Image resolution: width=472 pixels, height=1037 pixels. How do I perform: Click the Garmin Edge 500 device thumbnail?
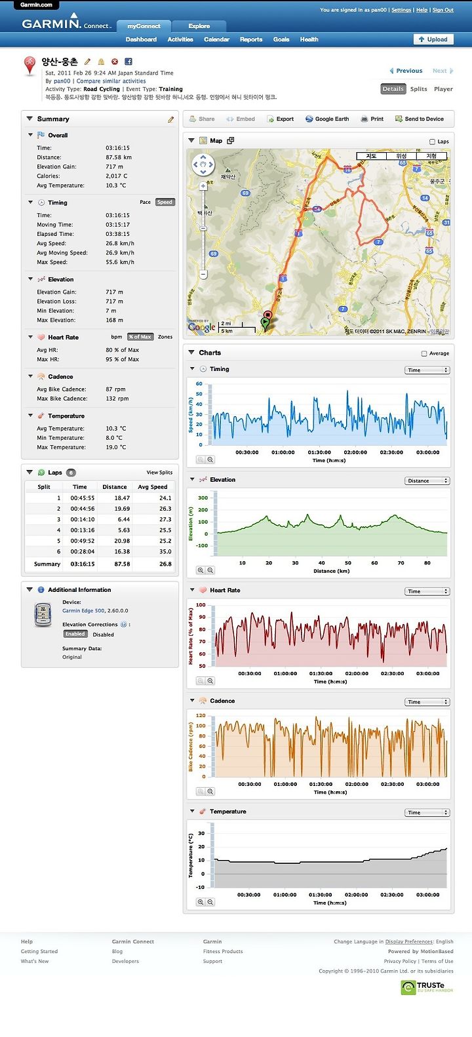tap(43, 615)
